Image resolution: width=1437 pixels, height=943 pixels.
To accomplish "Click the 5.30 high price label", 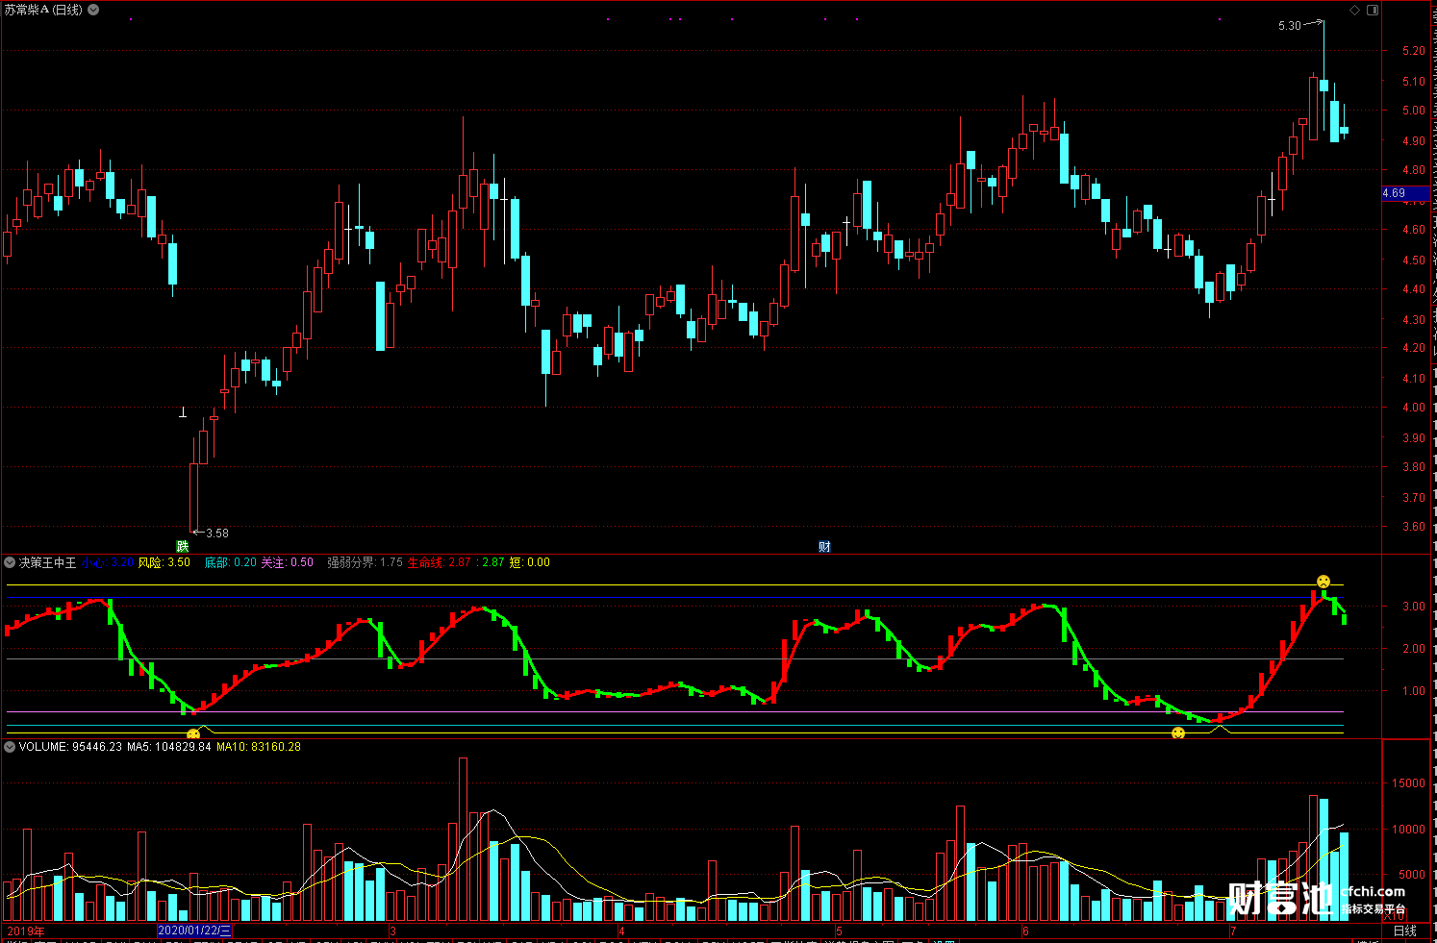I will [x=1289, y=26].
